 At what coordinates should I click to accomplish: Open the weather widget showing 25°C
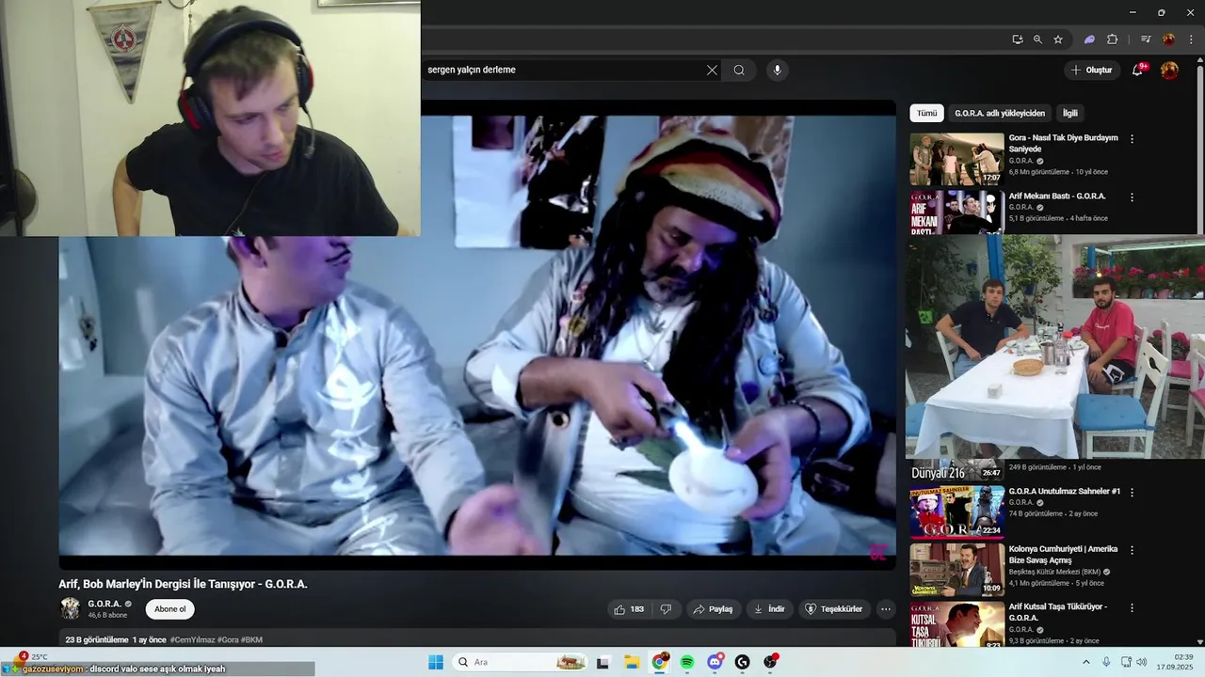(33, 656)
